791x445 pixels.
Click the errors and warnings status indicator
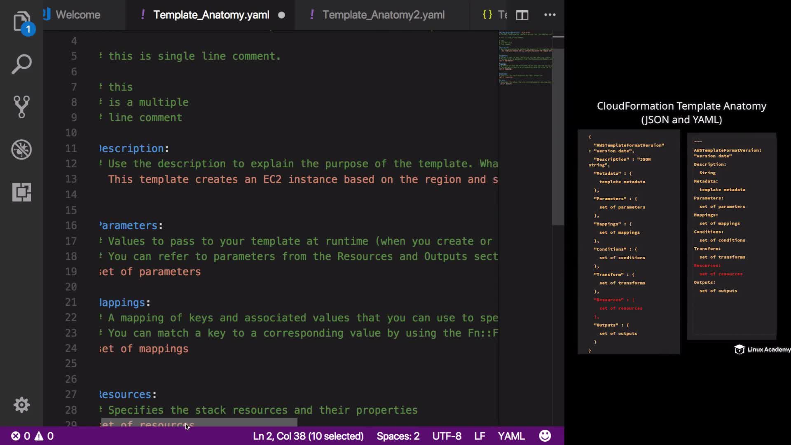pyautogui.click(x=32, y=436)
